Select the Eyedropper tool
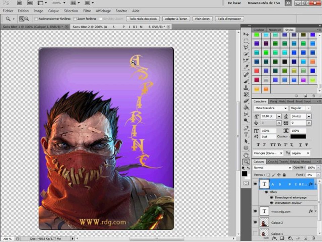Image resolution: width=322 pixels, height=242 pixels. pos(246,67)
